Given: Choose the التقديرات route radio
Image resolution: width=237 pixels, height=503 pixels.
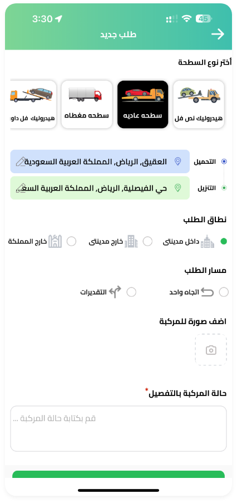Looking at the screenshot, I should click(x=131, y=292).
